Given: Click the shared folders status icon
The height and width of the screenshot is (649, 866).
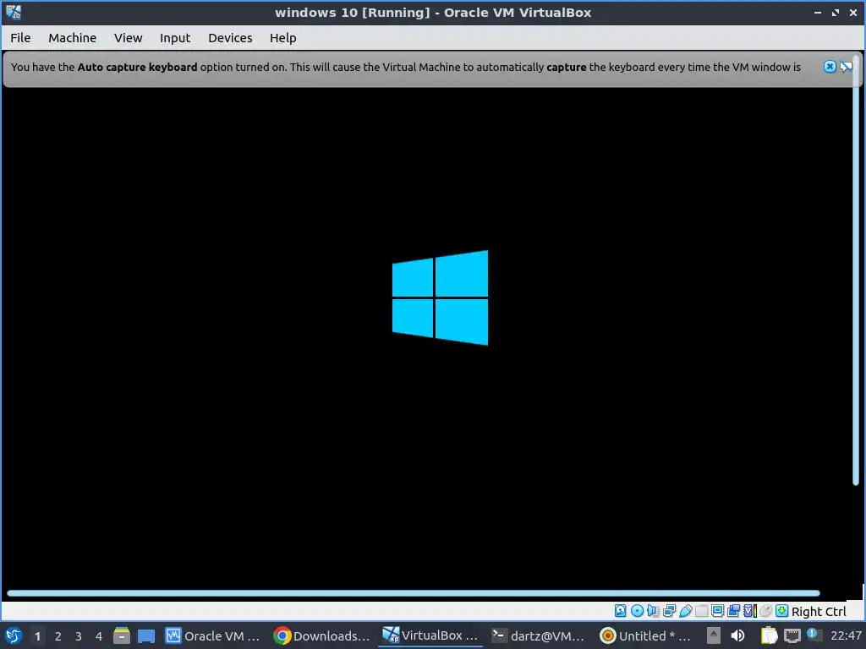Looking at the screenshot, I should pyautogui.click(x=701, y=611).
